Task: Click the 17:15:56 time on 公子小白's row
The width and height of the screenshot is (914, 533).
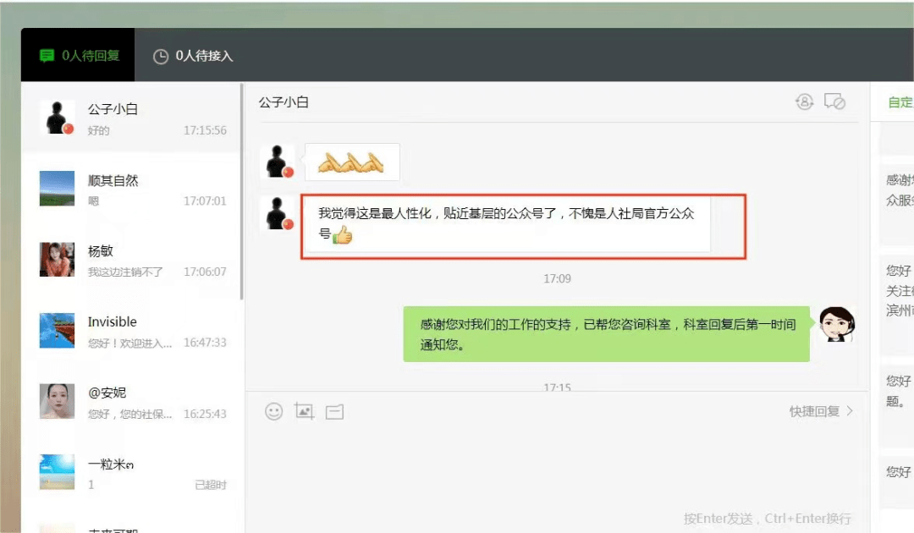Action: pos(205,130)
